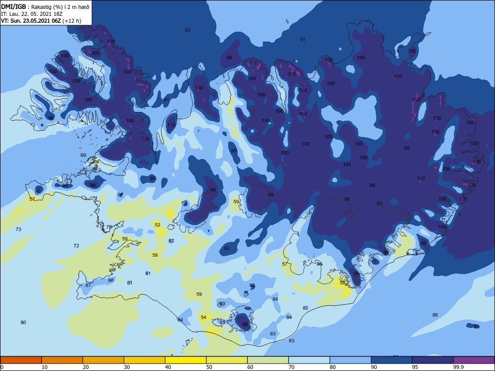Click the 58 humidity value on the map
The width and height of the screenshot is (495, 371).
point(155,255)
